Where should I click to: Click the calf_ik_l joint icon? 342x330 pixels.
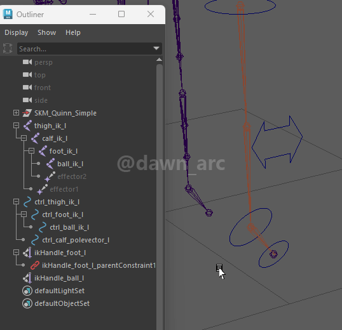coord(35,138)
